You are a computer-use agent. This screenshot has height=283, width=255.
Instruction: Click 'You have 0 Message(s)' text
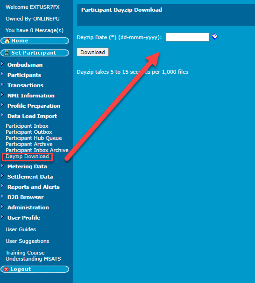click(35, 30)
